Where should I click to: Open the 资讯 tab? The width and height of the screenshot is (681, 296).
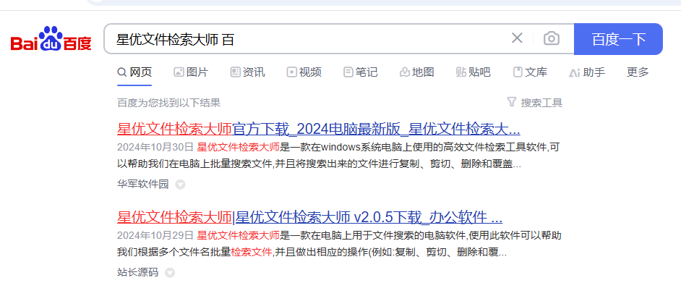(247, 72)
